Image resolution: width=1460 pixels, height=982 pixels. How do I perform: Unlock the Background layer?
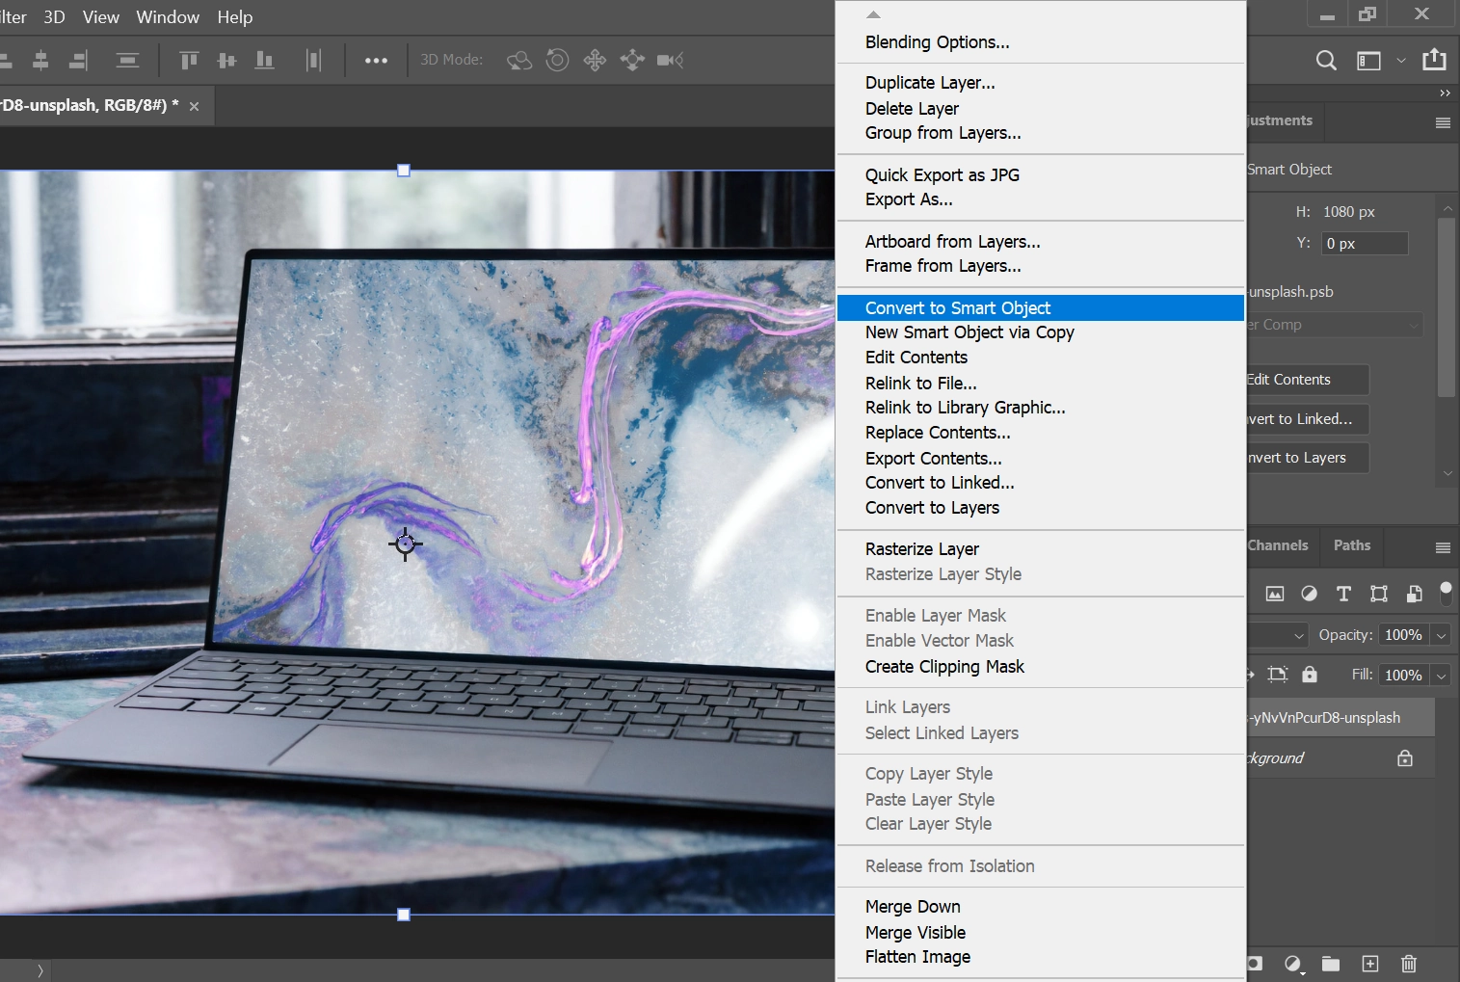point(1405,758)
